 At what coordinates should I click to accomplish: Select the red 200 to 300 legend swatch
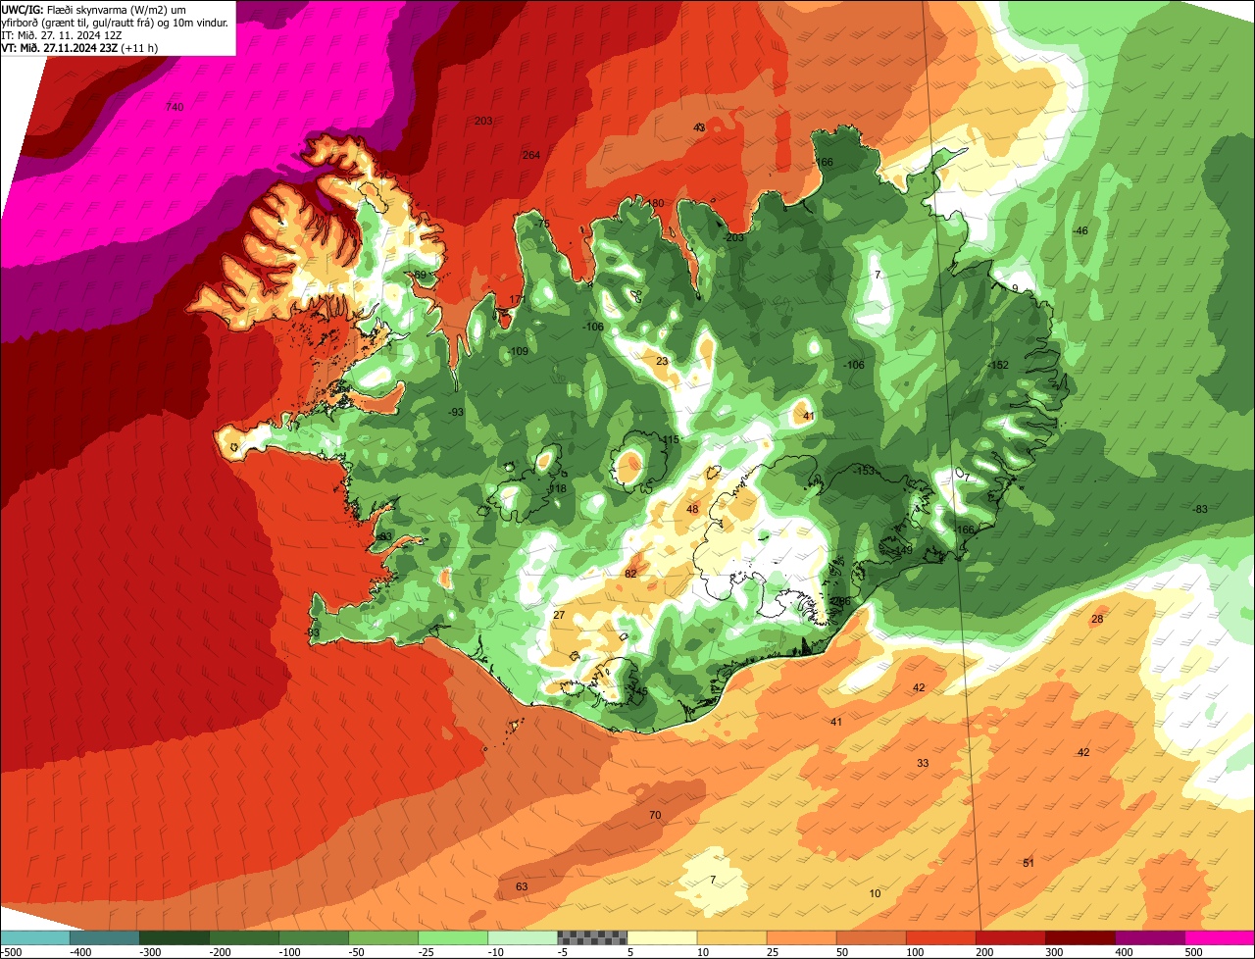(1010, 937)
